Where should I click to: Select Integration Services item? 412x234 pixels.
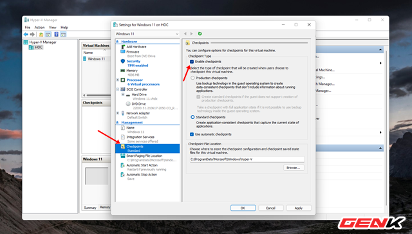(x=140, y=139)
